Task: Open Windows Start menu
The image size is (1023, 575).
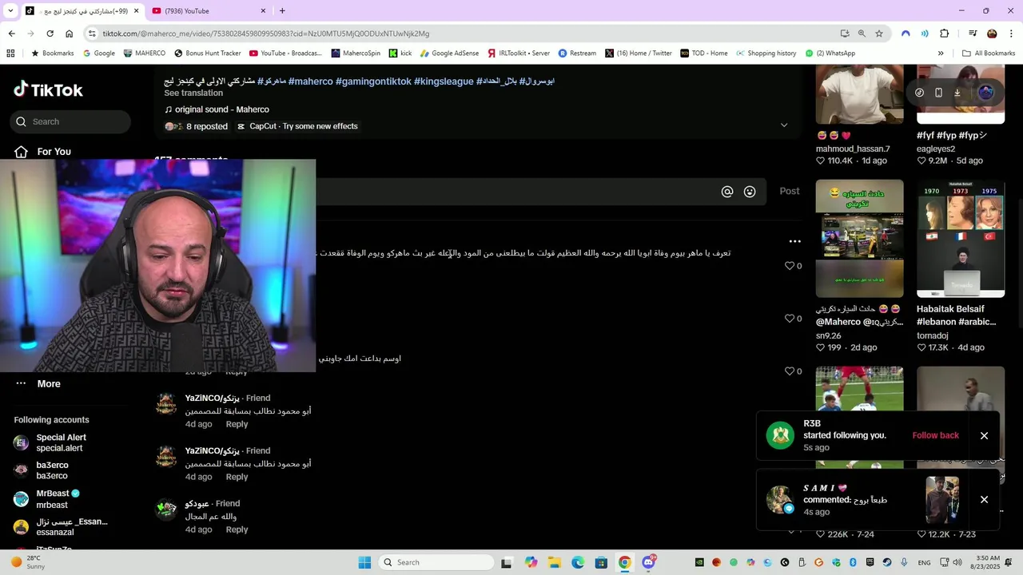Action: 364,562
